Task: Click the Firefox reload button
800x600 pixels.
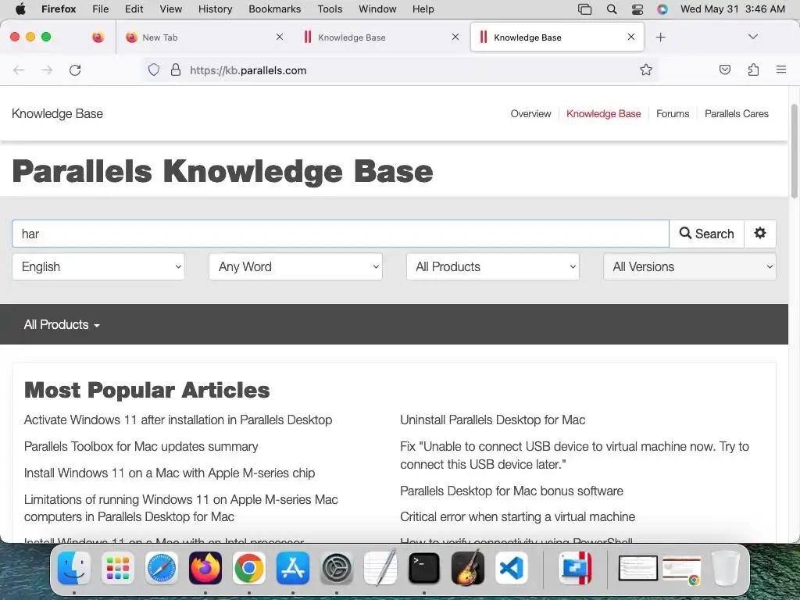Action: point(75,70)
